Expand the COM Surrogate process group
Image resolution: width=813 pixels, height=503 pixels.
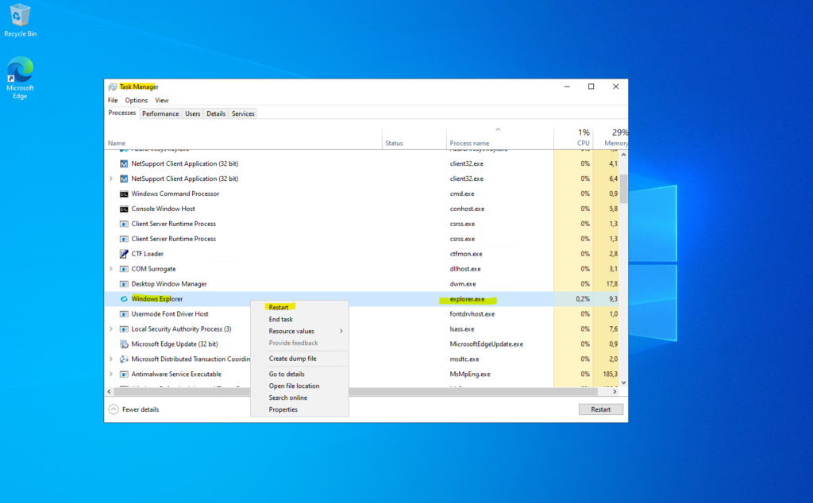tap(111, 269)
